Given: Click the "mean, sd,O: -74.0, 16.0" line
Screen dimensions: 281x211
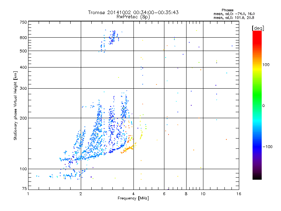Looking at the screenshot, I should [x=234, y=14].
